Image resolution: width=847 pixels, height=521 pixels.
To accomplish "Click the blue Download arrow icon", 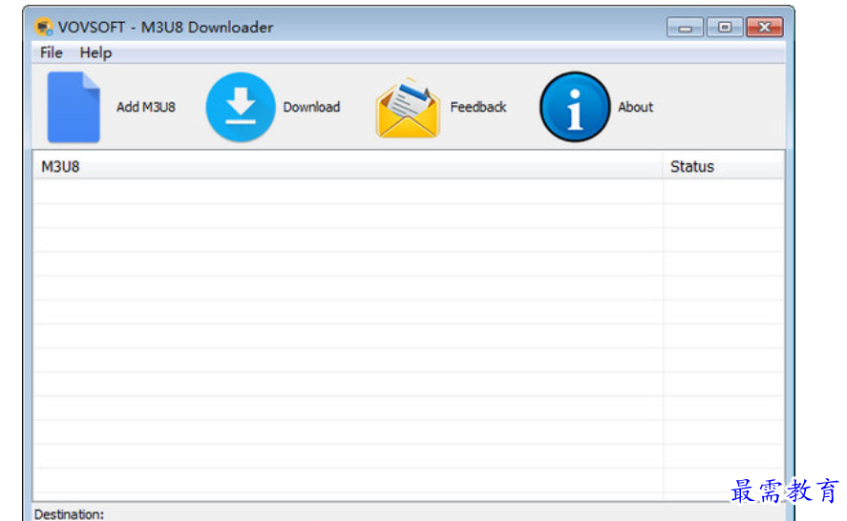I will (241, 107).
